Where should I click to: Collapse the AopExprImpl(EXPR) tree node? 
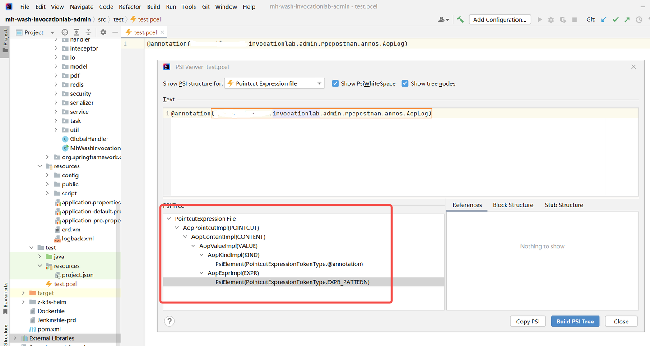[201, 272]
